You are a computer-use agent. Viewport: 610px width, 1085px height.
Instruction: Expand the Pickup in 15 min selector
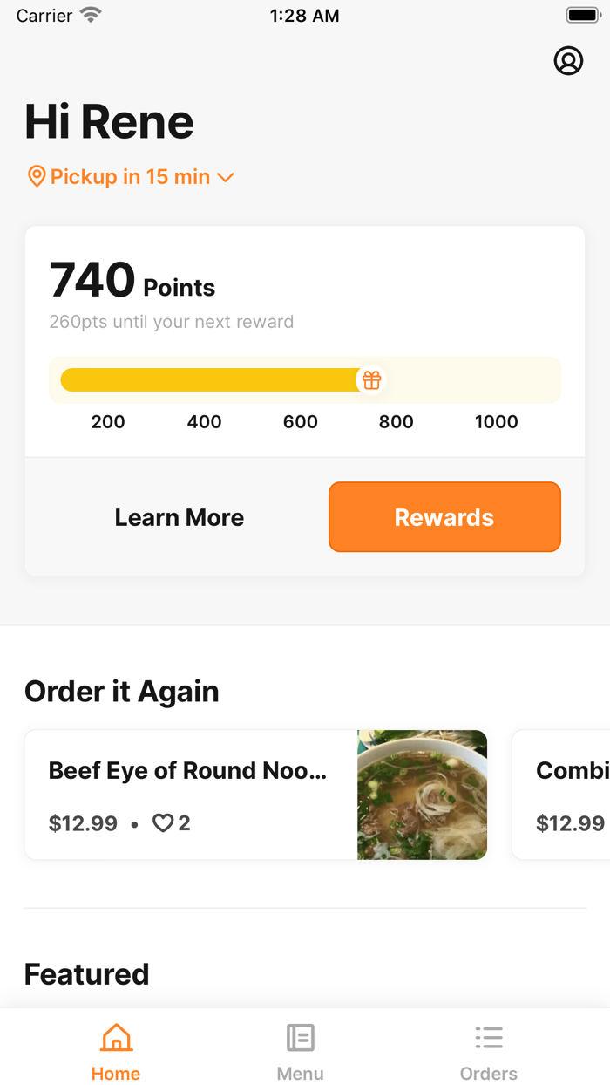coord(129,176)
